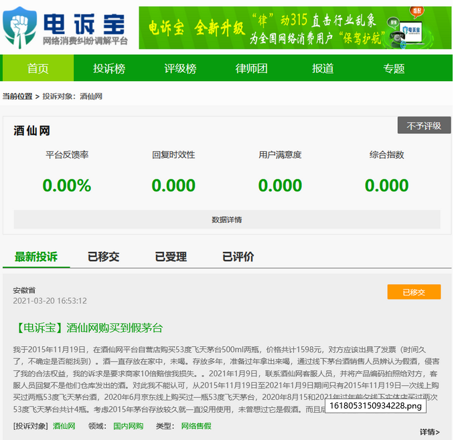Click the 用户满意度 label
Image resolution: width=458 pixels, height=440 pixels.
[280, 155]
